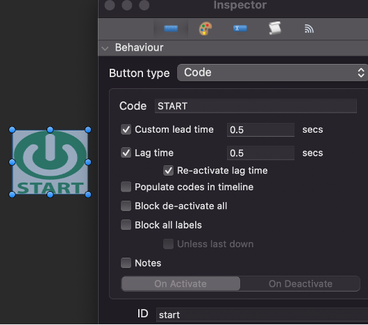368x325 pixels.
Task: Uncheck the Lag time checkbox
Action: (x=126, y=153)
